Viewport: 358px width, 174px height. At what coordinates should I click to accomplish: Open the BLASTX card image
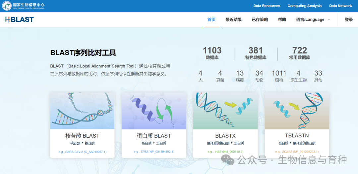tap(225, 111)
